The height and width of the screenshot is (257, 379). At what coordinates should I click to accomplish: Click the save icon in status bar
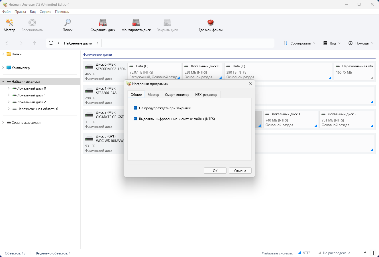pos(365,253)
